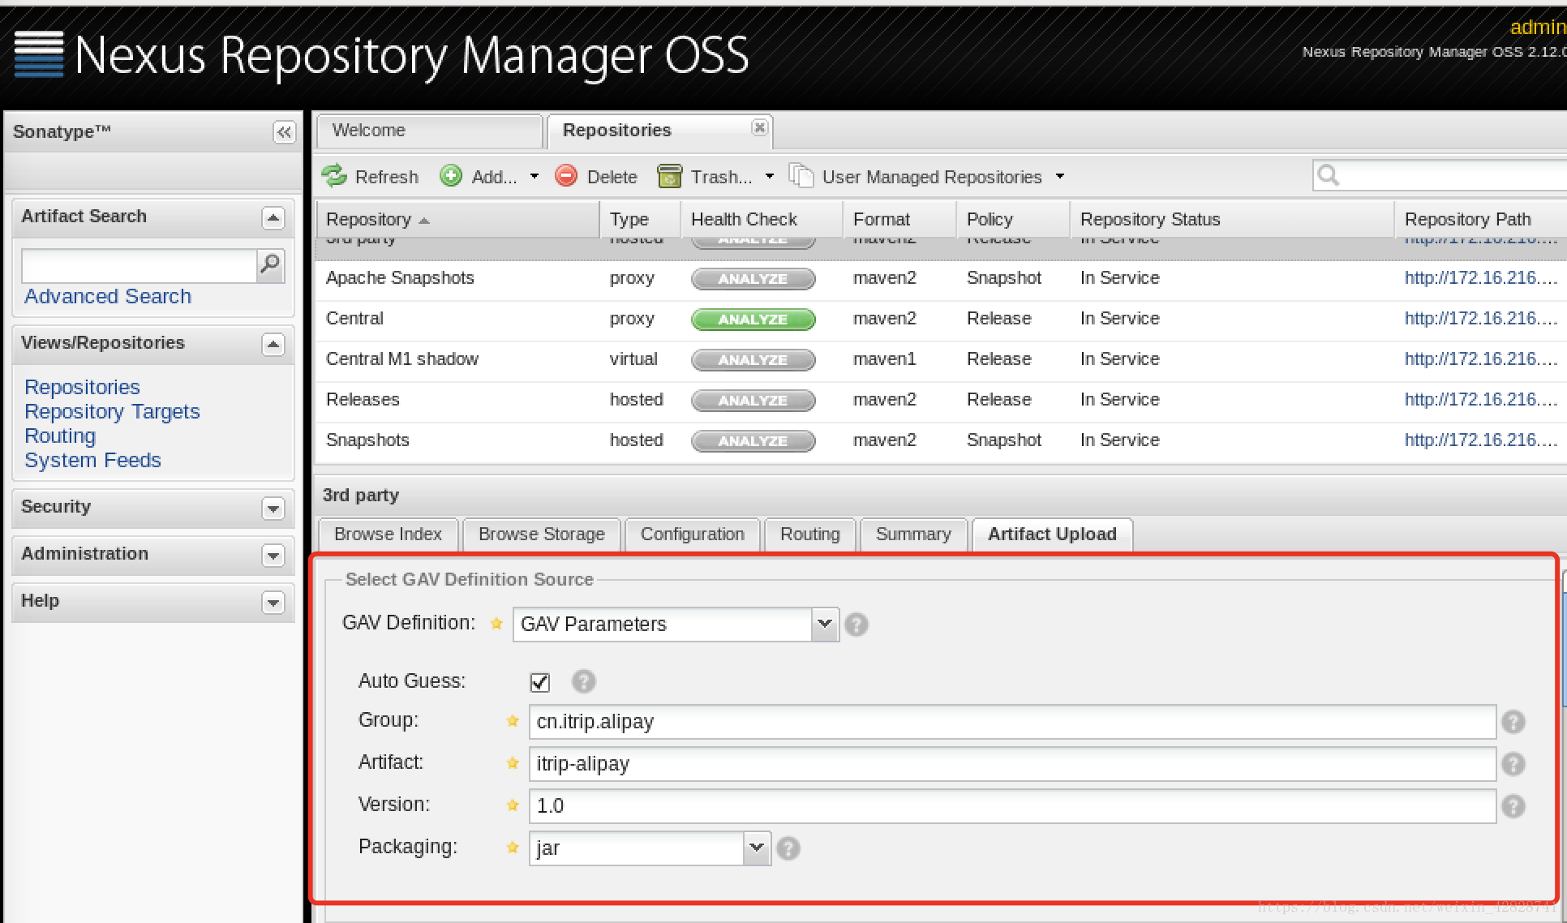1567x923 pixels.
Task: Click the Repository Status column header
Action: (x=1232, y=219)
